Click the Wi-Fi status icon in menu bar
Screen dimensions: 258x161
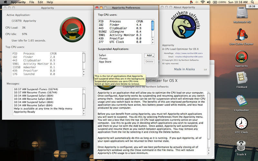click(x=203, y=2)
